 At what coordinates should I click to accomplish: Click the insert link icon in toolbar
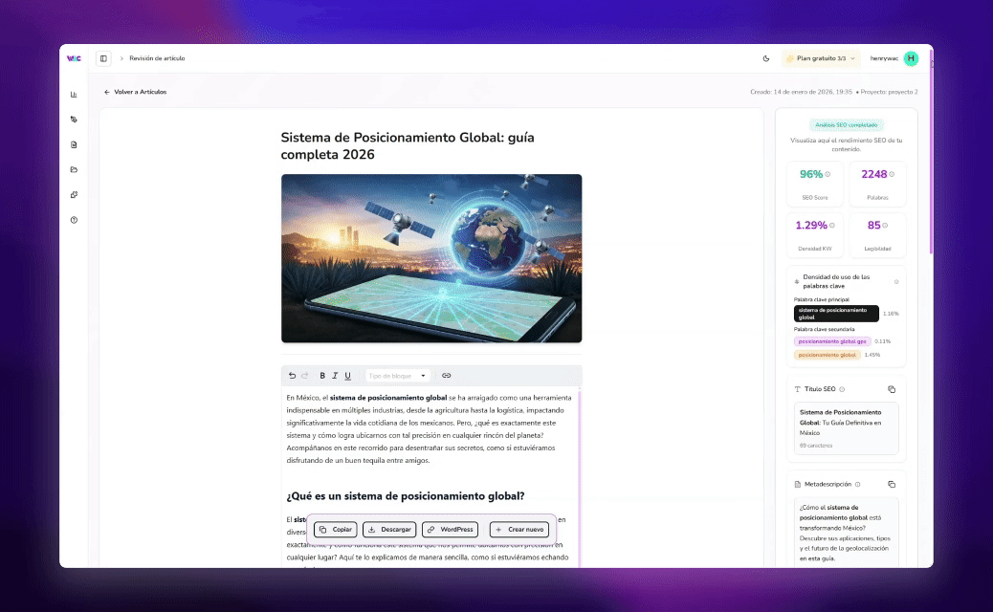coord(446,376)
